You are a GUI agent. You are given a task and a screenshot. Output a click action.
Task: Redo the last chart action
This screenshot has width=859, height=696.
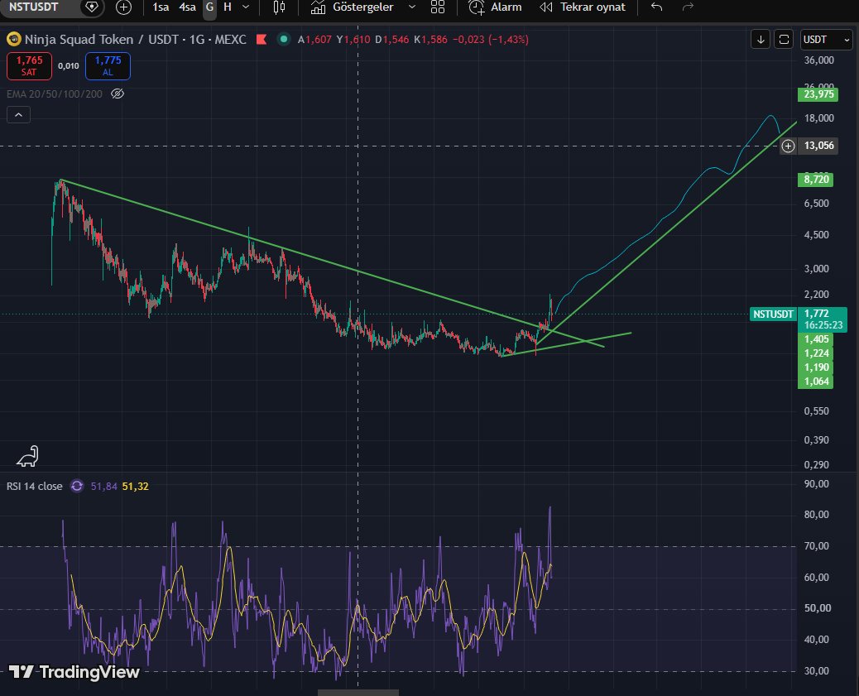(x=688, y=7)
